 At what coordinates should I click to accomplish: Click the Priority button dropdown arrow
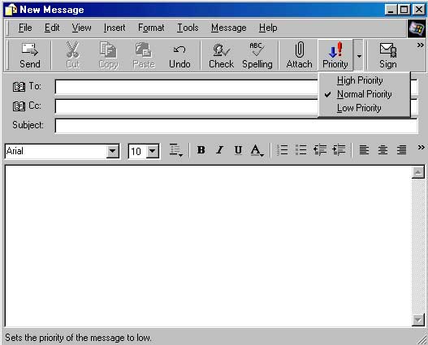359,56
